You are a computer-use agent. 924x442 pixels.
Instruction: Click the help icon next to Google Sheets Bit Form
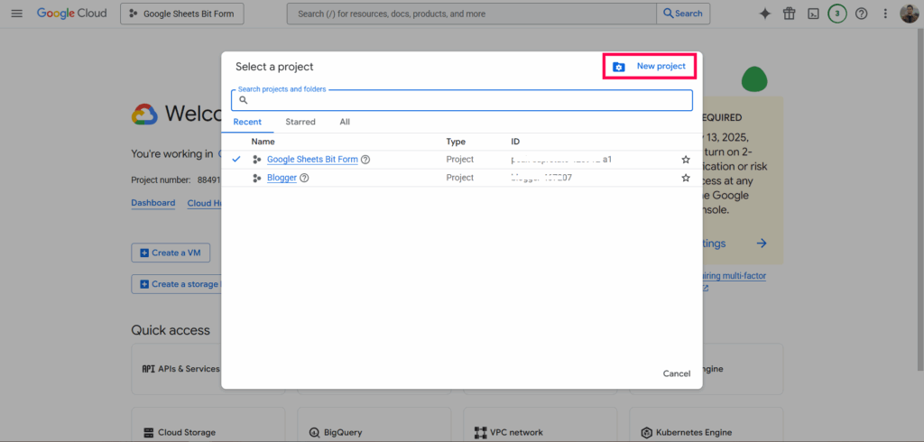365,159
